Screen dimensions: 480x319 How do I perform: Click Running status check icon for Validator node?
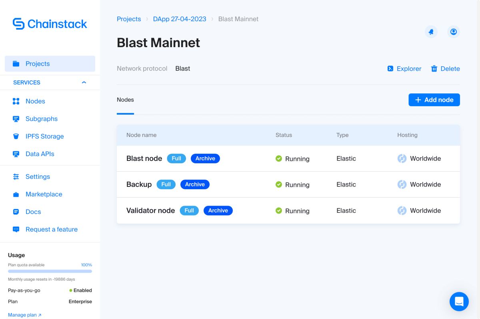(x=279, y=210)
